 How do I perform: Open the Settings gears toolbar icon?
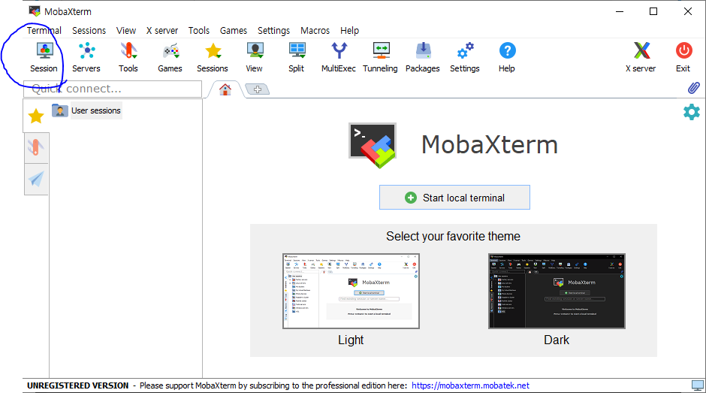465,57
